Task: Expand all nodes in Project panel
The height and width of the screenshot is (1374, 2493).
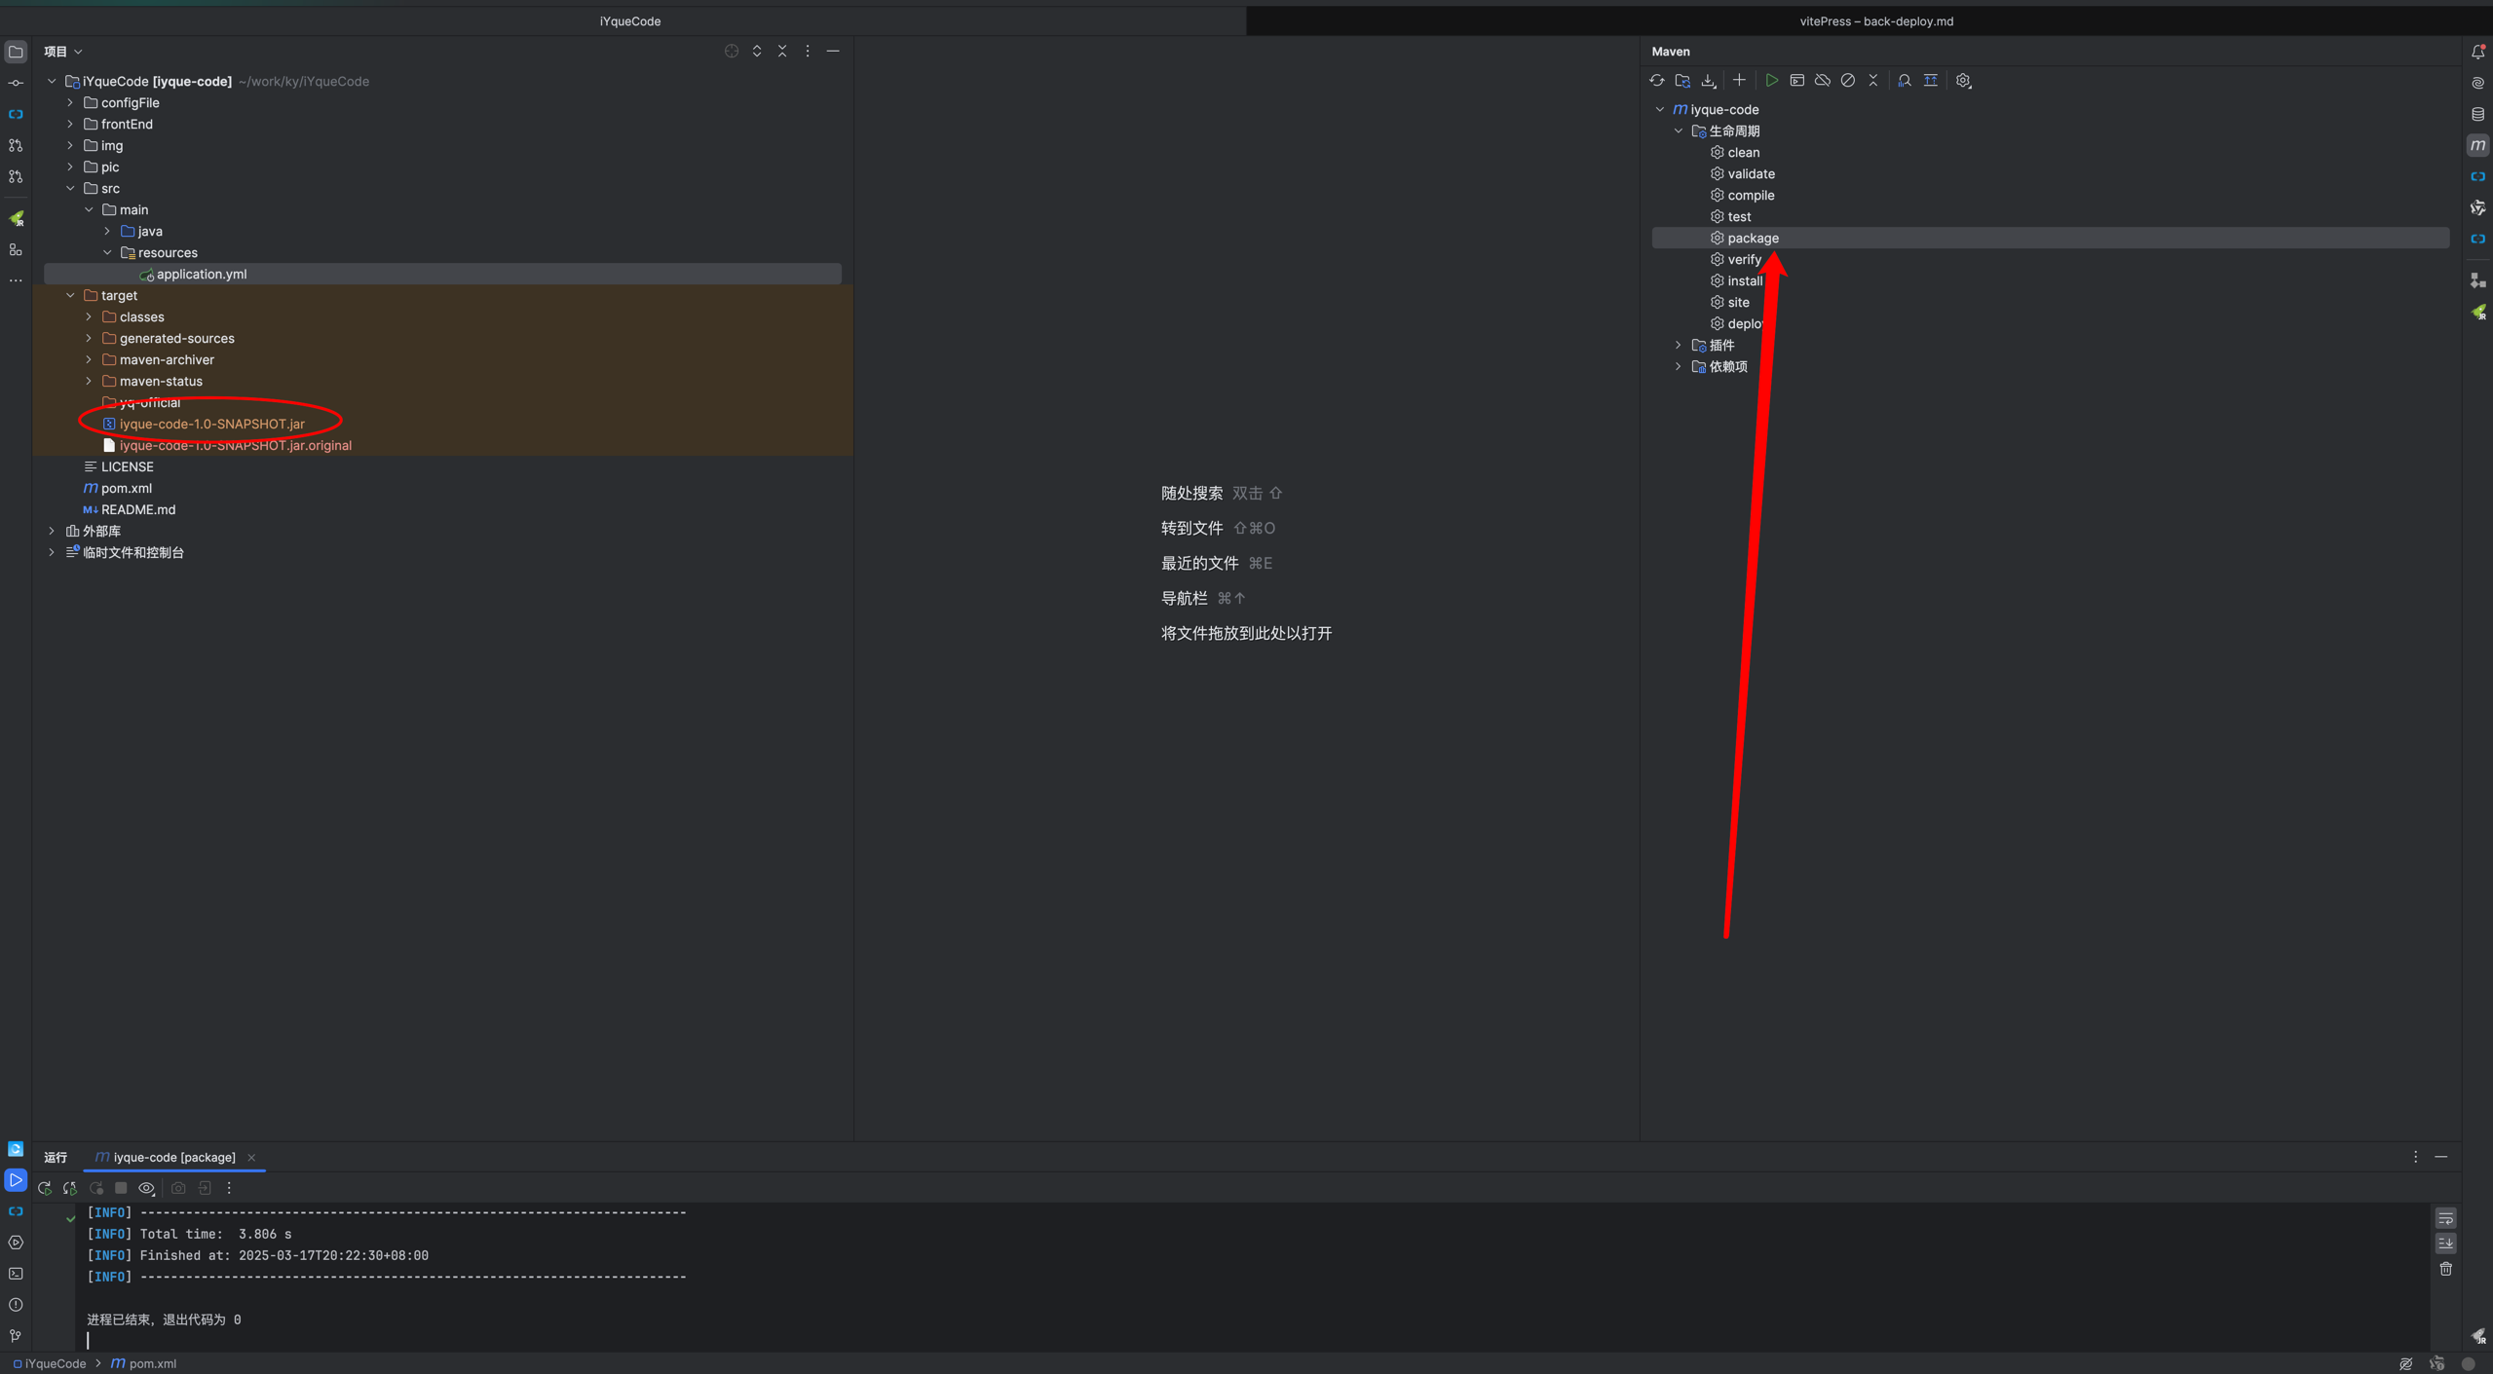Action: [757, 51]
